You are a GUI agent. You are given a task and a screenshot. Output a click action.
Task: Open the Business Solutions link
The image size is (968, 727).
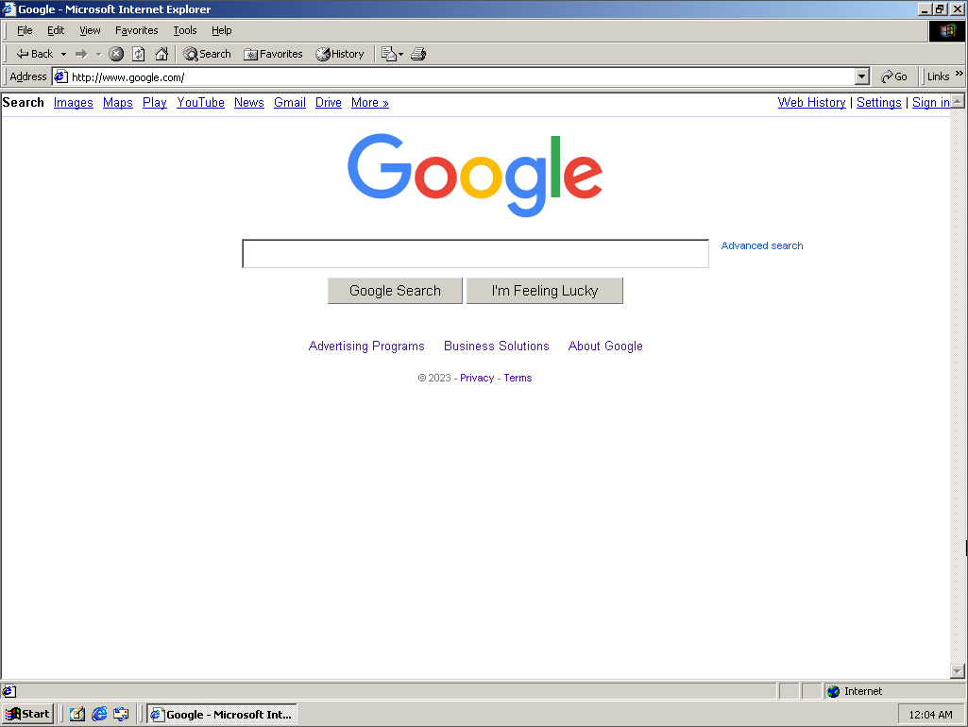(497, 347)
